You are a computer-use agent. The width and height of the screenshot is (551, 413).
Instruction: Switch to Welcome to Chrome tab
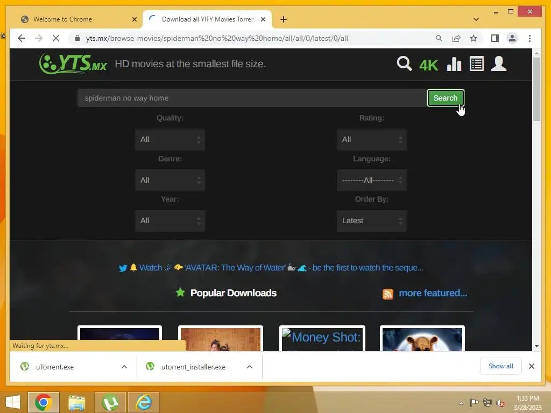tap(76, 19)
